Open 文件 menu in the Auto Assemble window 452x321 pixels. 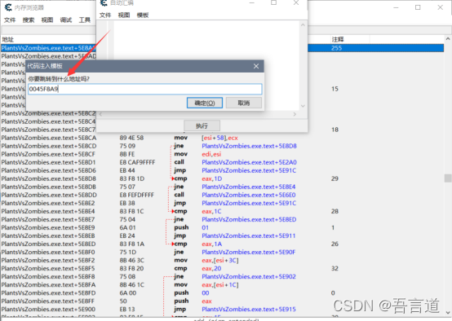(x=105, y=15)
